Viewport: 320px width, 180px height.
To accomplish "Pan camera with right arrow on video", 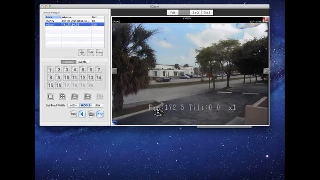I will 266,71.
